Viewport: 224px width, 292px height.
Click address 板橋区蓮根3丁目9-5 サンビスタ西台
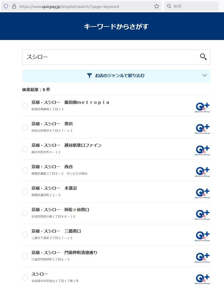[59, 173]
